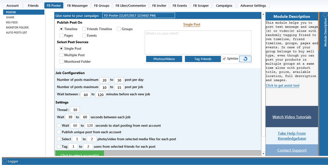The width and height of the screenshot is (328, 165).
Task: Click the 'Click to get assist tool' link
Action: click(282, 85)
